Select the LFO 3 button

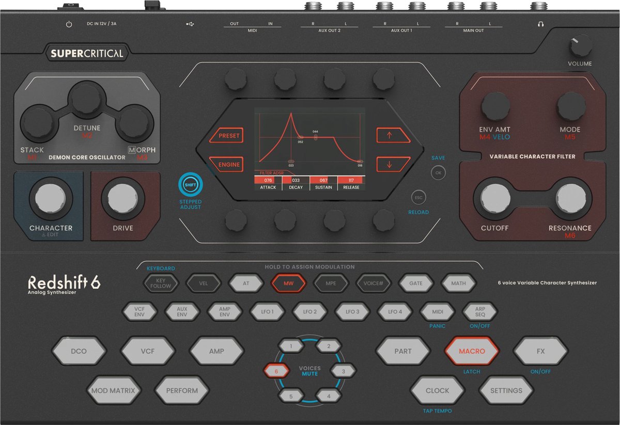352,312
